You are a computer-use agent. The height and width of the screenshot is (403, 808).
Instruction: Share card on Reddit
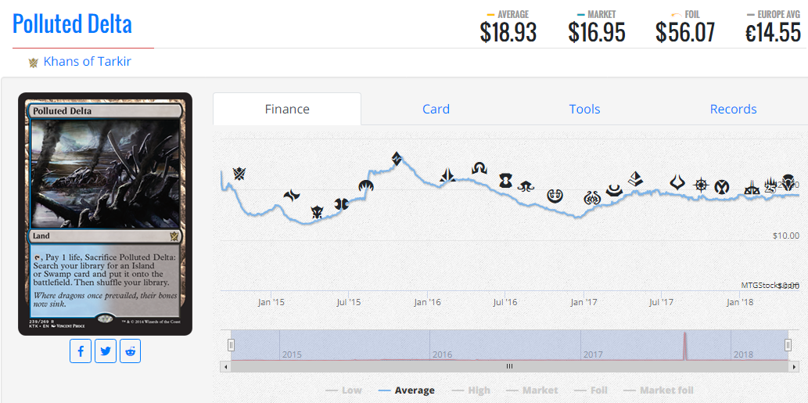click(x=131, y=351)
